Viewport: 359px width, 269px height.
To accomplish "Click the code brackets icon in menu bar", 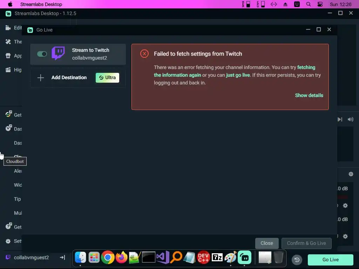I will tap(273, 4).
